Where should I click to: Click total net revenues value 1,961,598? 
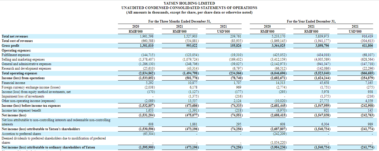click(x=147, y=36)
